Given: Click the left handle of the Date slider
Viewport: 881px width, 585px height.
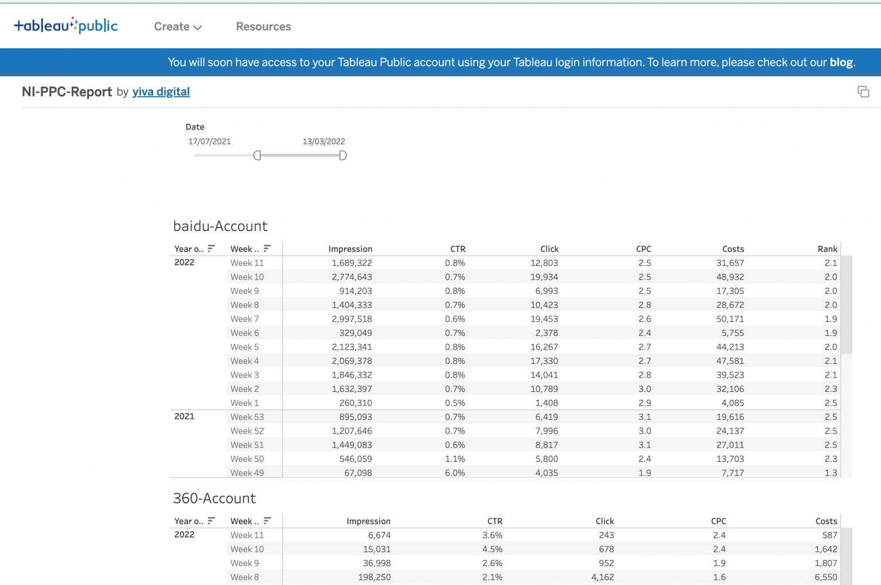Looking at the screenshot, I should pos(258,155).
